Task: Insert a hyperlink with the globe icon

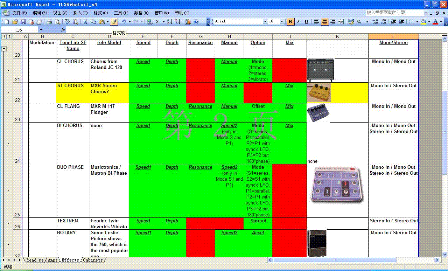Action: (149, 22)
